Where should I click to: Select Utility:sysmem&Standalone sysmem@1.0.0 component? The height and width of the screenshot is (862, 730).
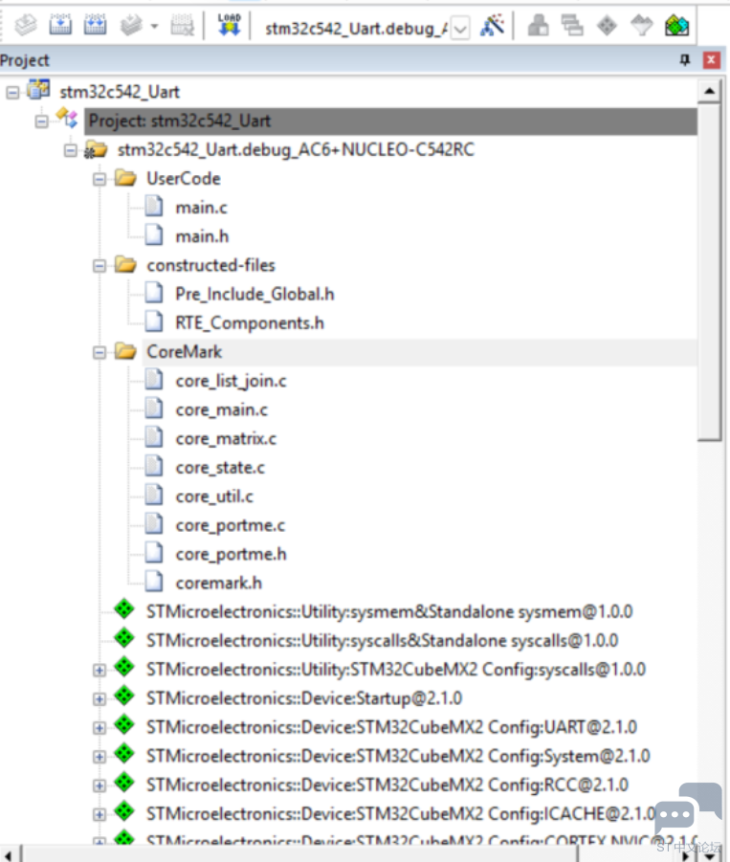pos(389,612)
